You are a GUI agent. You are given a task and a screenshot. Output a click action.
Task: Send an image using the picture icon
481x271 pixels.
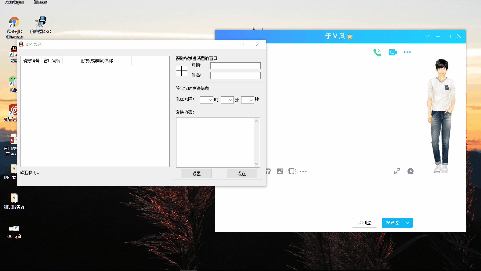coord(280,171)
